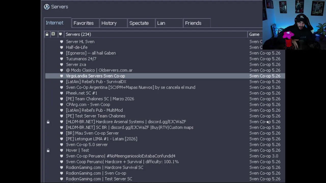The height and width of the screenshot is (183, 326).
Task: Pick the [BR] Mau Sven Co-op Server entry
Action: pyautogui.click(x=92, y=133)
